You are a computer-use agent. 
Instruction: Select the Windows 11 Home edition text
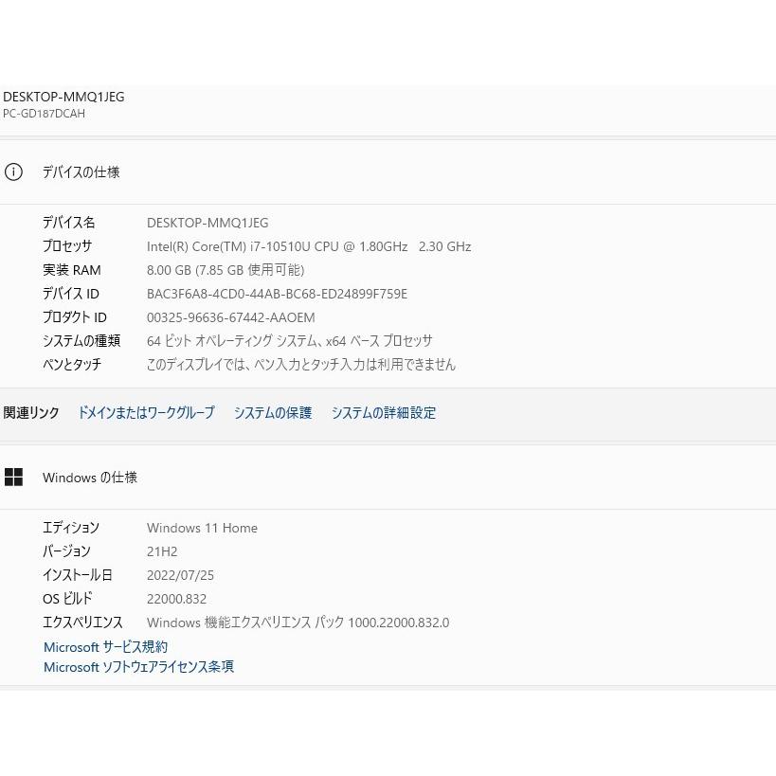[x=202, y=528]
